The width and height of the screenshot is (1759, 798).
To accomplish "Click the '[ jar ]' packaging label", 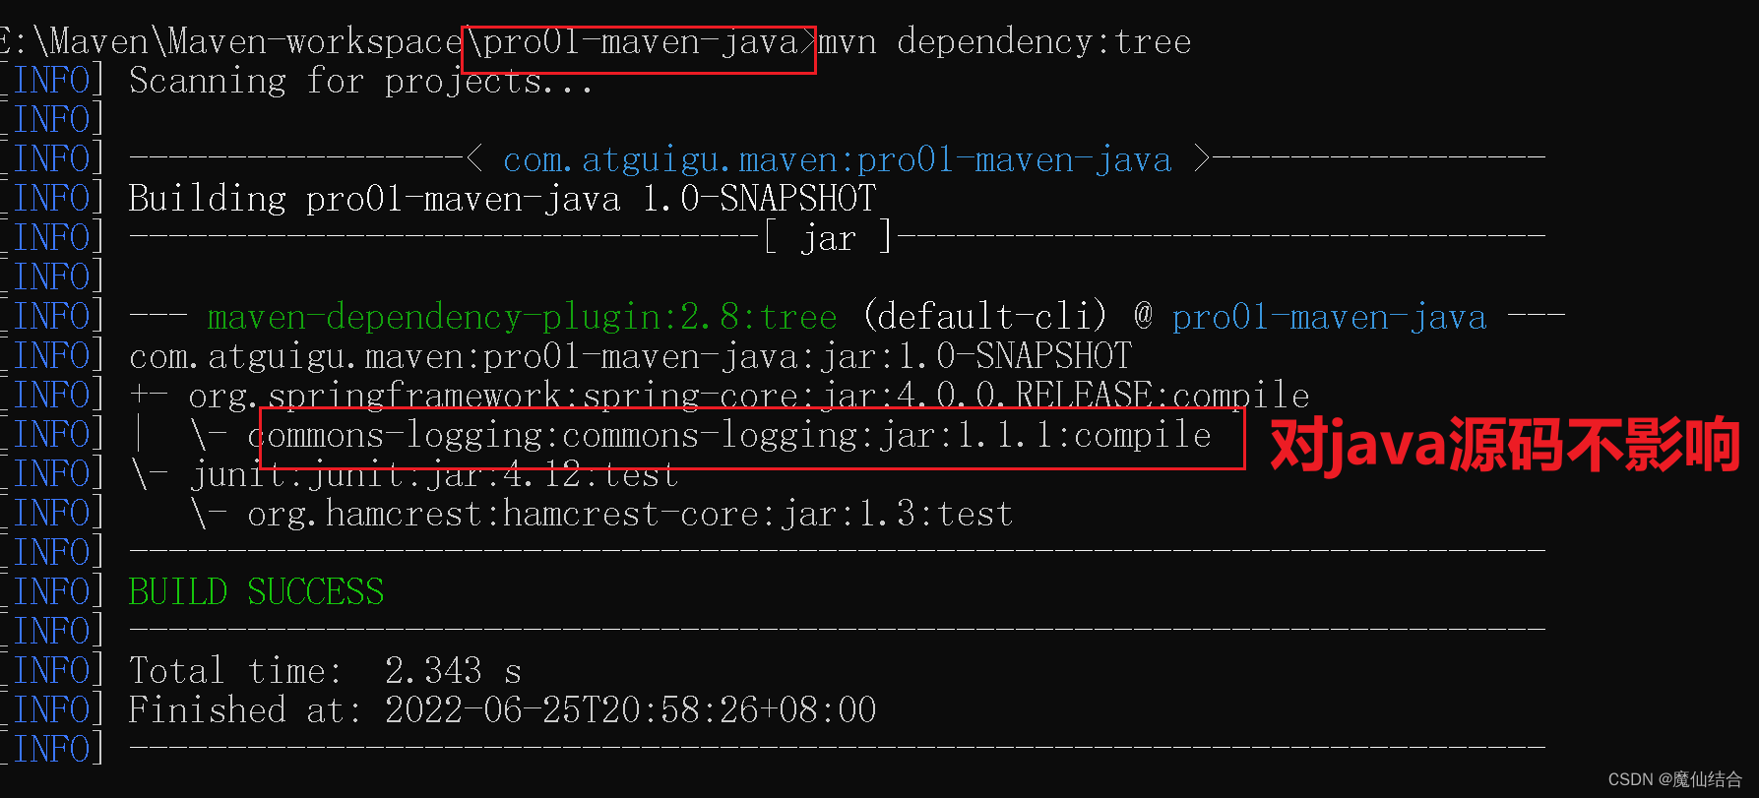I will (828, 239).
